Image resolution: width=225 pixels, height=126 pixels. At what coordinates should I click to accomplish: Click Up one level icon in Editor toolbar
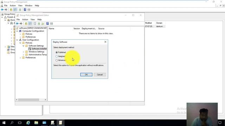26,23
